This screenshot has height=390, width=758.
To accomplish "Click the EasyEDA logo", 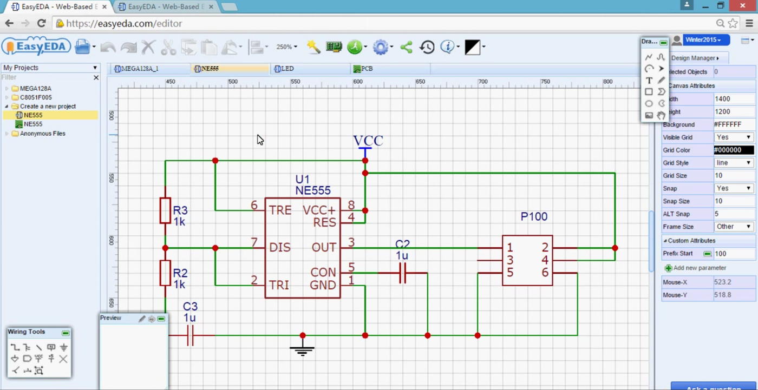I will click(x=36, y=47).
